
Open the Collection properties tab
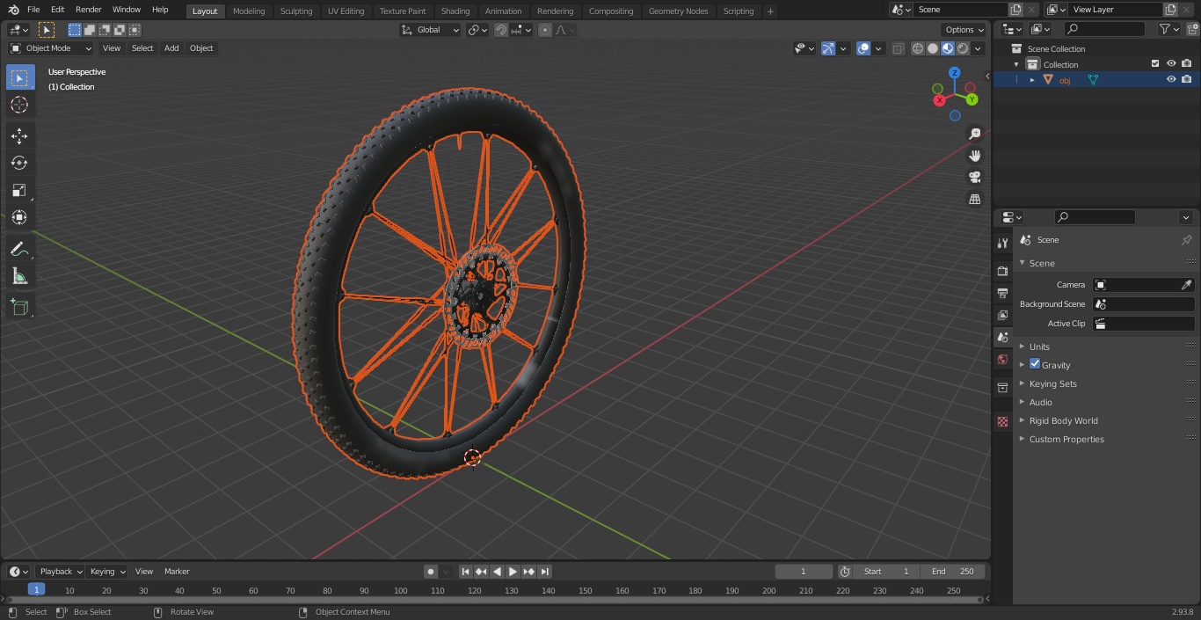[x=1002, y=387]
